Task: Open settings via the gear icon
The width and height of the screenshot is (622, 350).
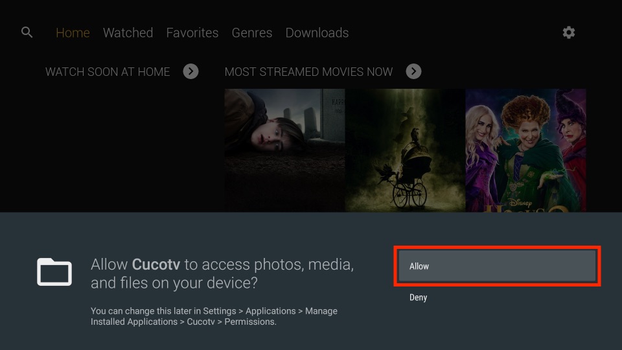Action: pos(568,32)
